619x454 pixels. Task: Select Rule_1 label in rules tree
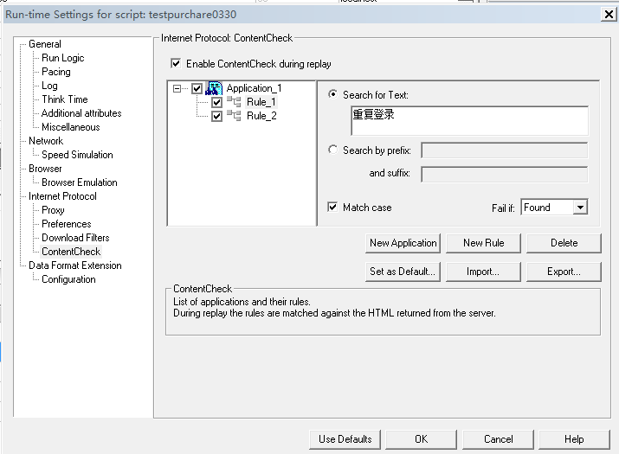coord(261,102)
